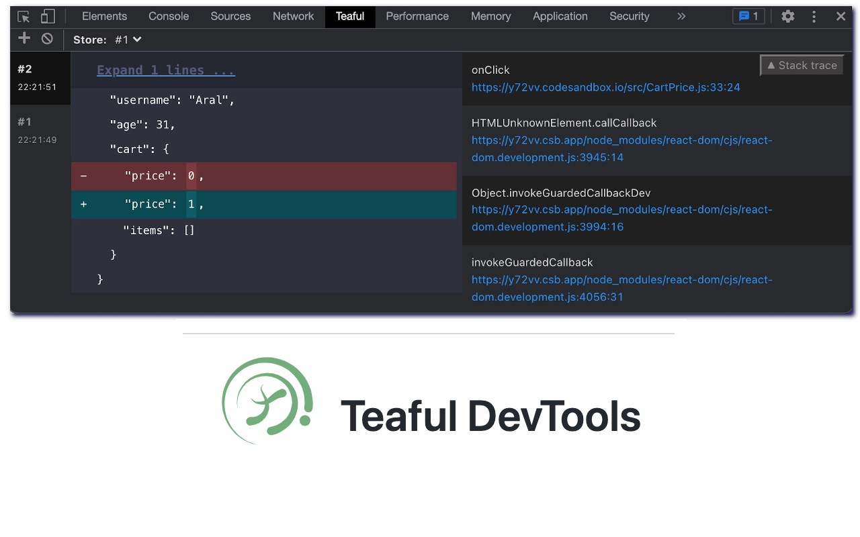Select the Teaful tab
This screenshot has width=860, height=537.
(x=350, y=17)
